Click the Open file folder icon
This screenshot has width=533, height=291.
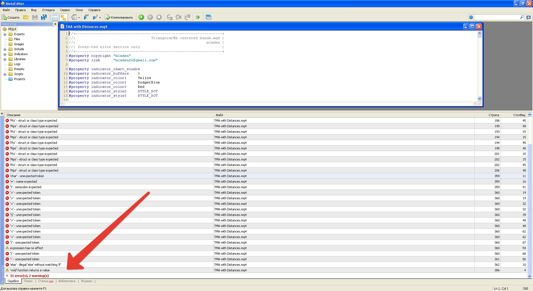26,17
